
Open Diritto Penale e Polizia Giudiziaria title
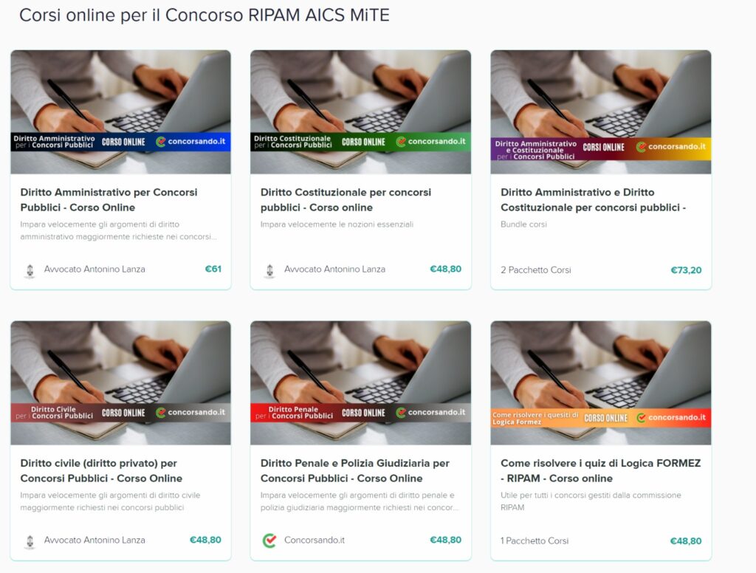355,471
